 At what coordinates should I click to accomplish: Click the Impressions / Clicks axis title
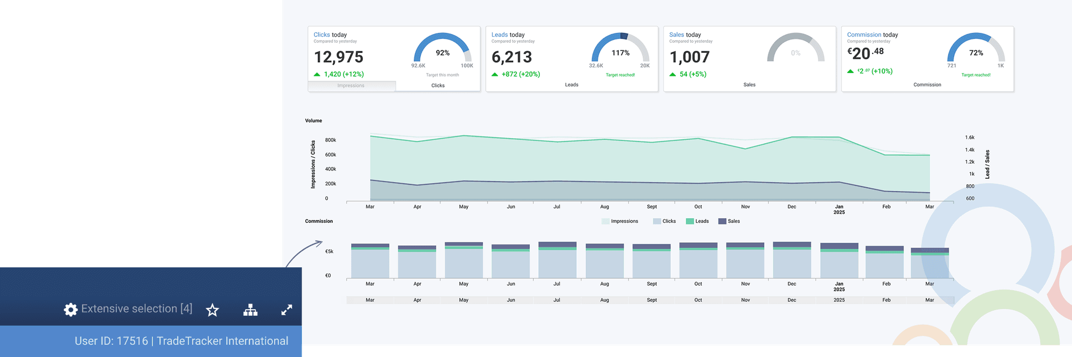(313, 164)
